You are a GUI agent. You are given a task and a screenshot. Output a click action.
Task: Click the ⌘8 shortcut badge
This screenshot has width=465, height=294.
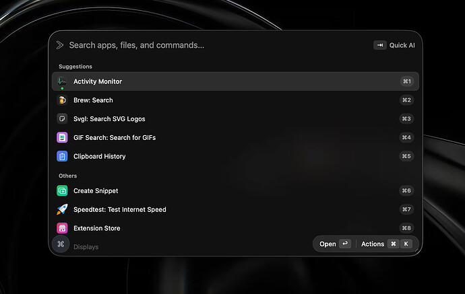pyautogui.click(x=406, y=228)
